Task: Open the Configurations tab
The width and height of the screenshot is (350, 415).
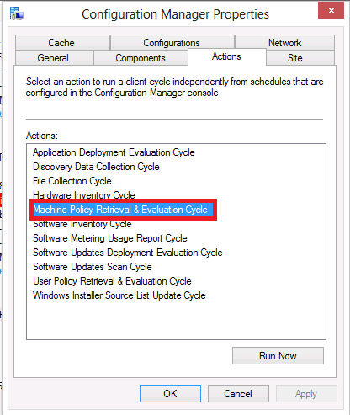Action: click(172, 42)
